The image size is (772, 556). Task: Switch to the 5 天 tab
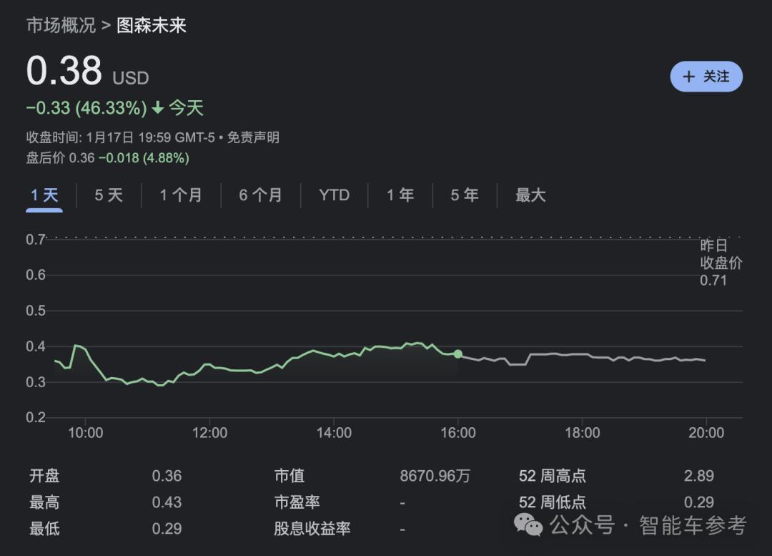coord(109,195)
